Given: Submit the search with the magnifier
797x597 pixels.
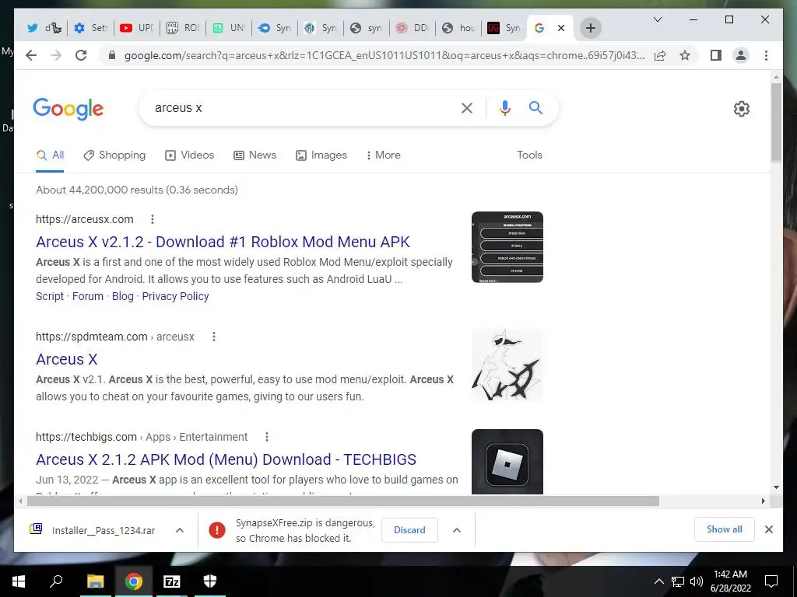Looking at the screenshot, I should tap(535, 107).
